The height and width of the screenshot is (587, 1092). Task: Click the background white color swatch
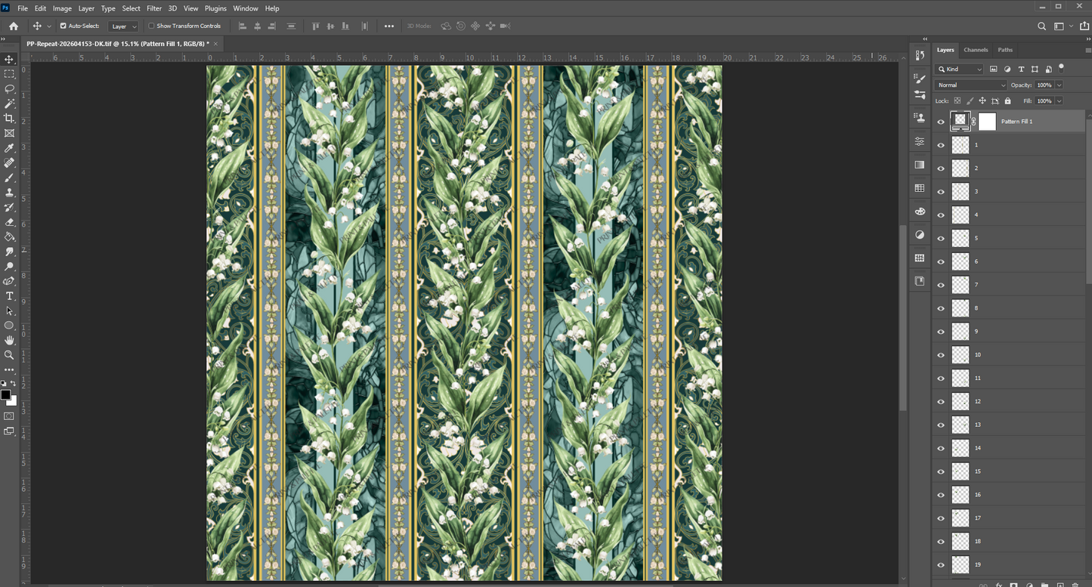click(12, 401)
